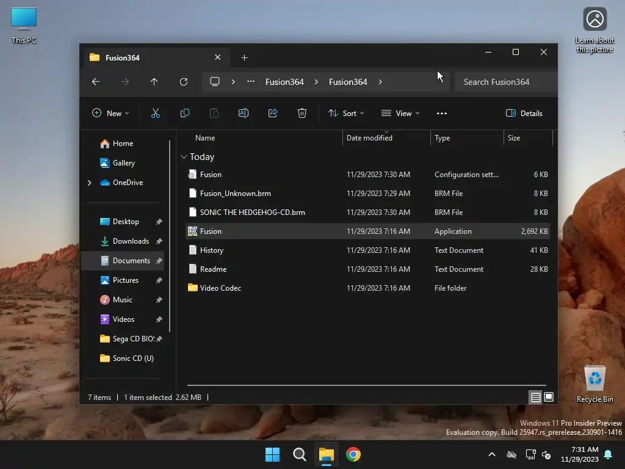Click the Rename icon in toolbar
This screenshot has height=469, width=625.
243,113
